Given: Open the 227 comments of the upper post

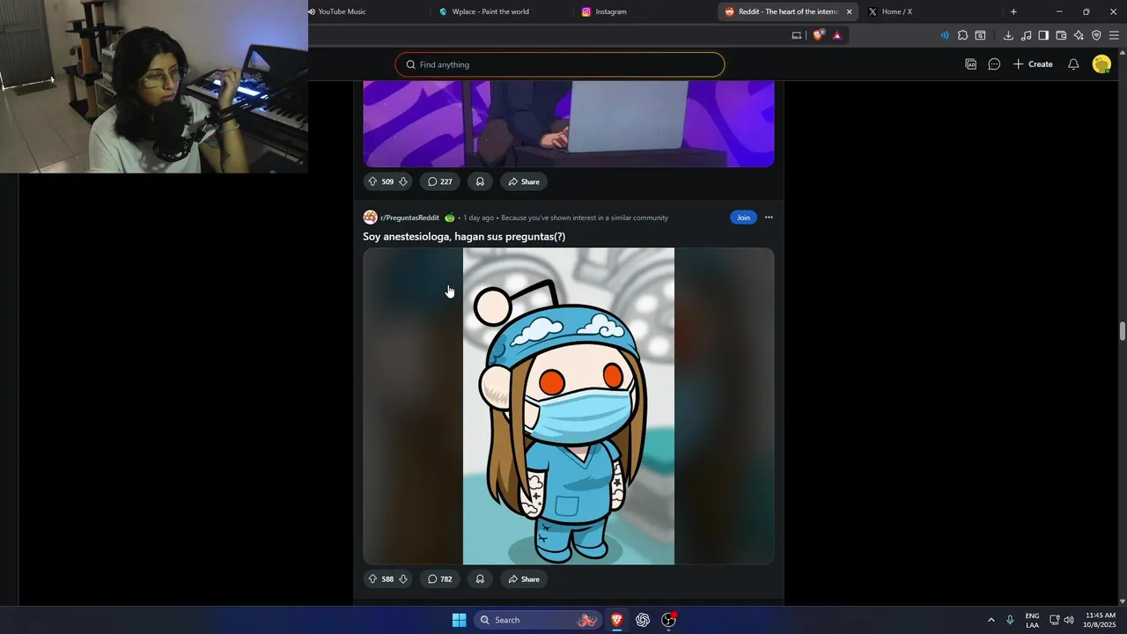Looking at the screenshot, I should 440,181.
